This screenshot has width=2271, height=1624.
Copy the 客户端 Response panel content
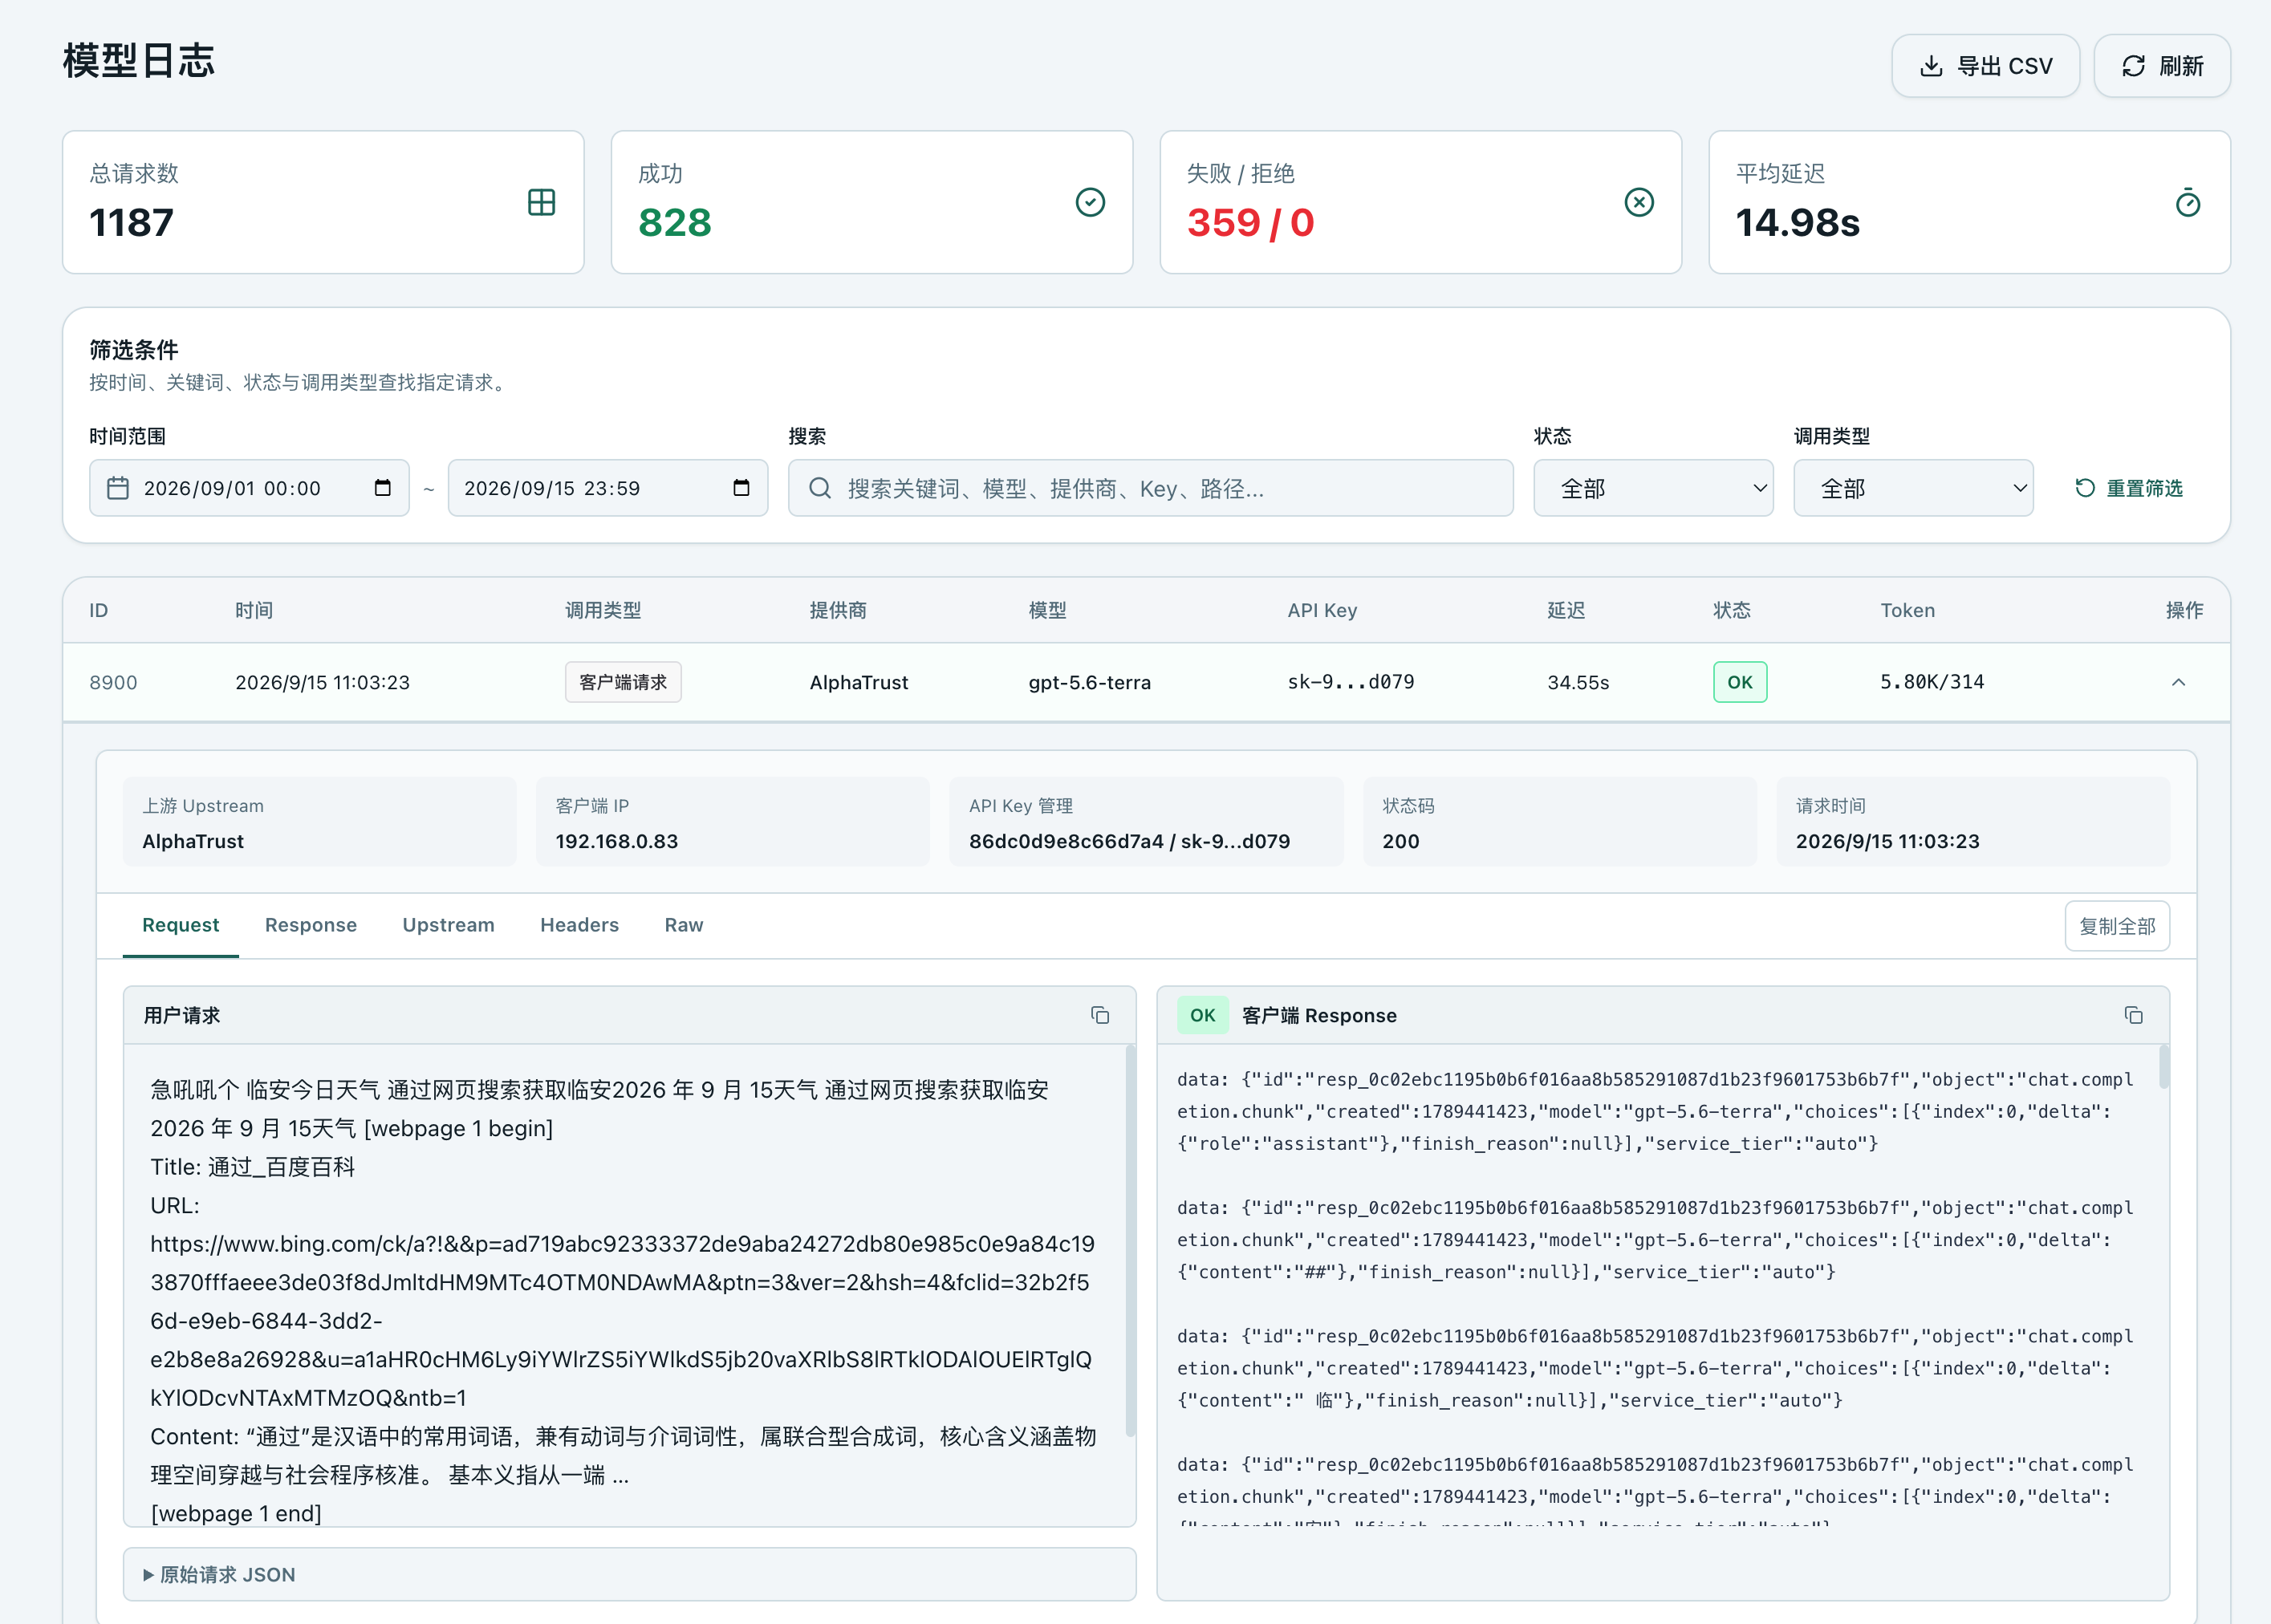pyautogui.click(x=2133, y=1015)
